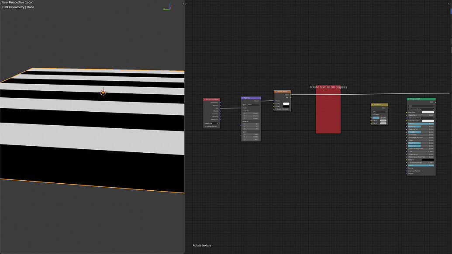Open Mapping node Type dropdown

click(x=254, y=105)
